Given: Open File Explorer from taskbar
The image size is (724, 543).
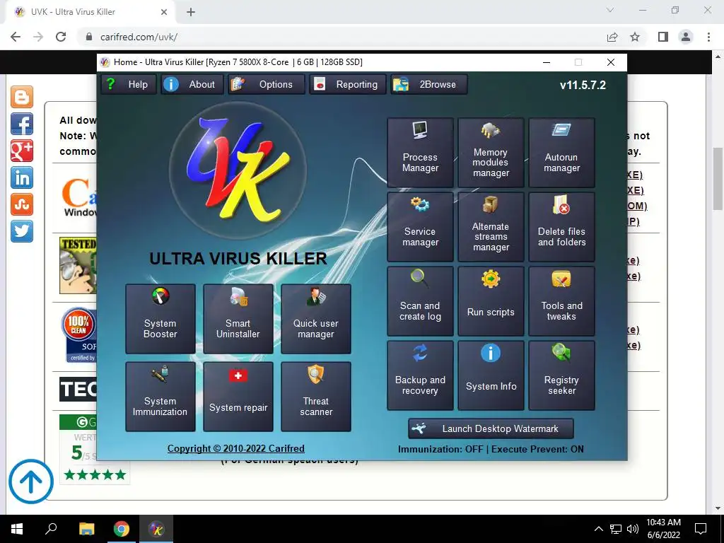Looking at the screenshot, I should pyautogui.click(x=86, y=529).
